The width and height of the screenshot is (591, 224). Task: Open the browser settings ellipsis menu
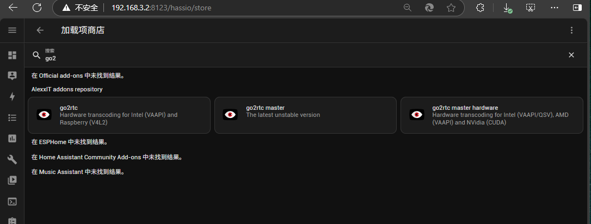(x=555, y=8)
